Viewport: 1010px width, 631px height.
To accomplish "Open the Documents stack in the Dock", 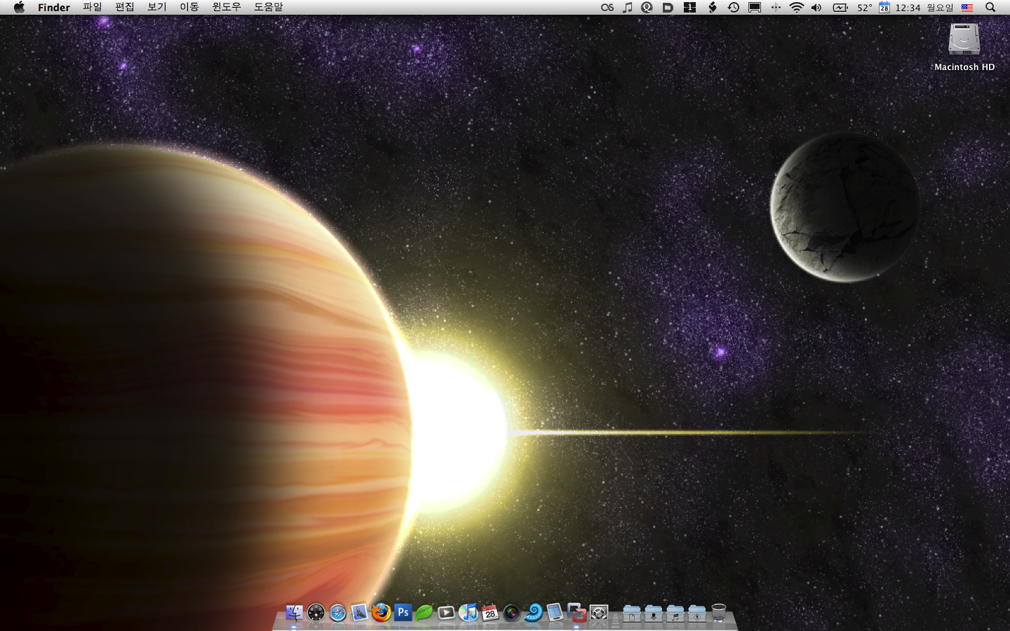I will (632, 613).
